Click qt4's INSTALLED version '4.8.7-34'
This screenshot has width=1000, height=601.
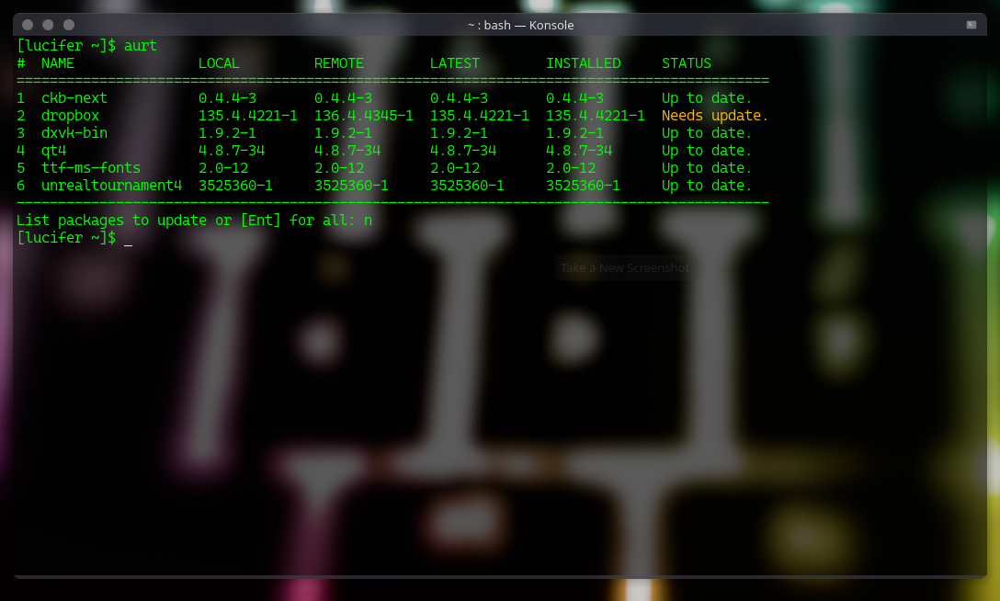click(x=579, y=151)
